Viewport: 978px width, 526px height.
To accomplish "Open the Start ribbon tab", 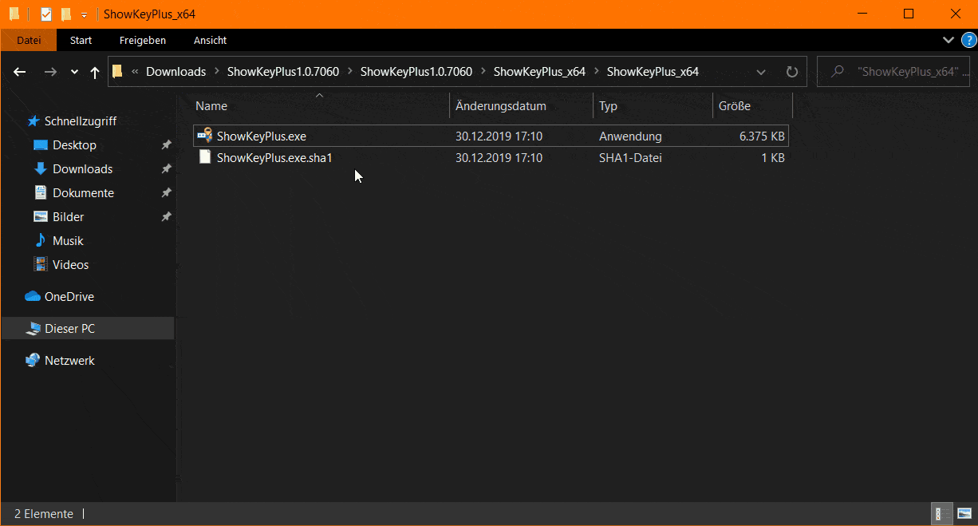I will [x=81, y=40].
